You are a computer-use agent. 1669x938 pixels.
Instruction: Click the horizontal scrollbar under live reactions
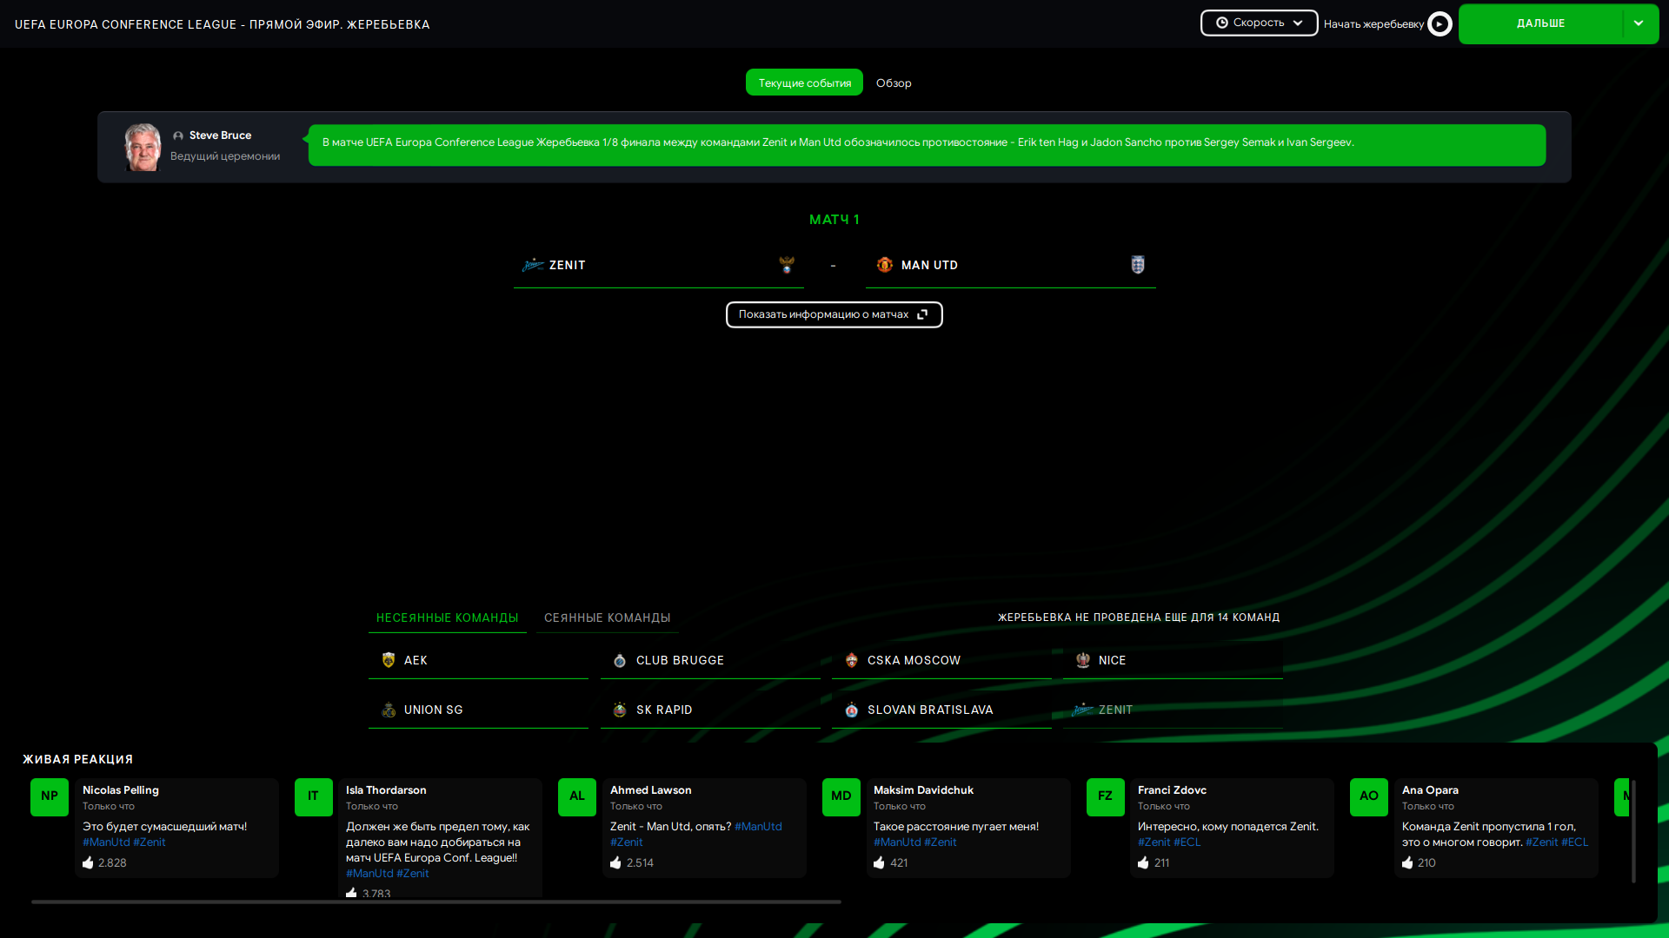pos(436,902)
